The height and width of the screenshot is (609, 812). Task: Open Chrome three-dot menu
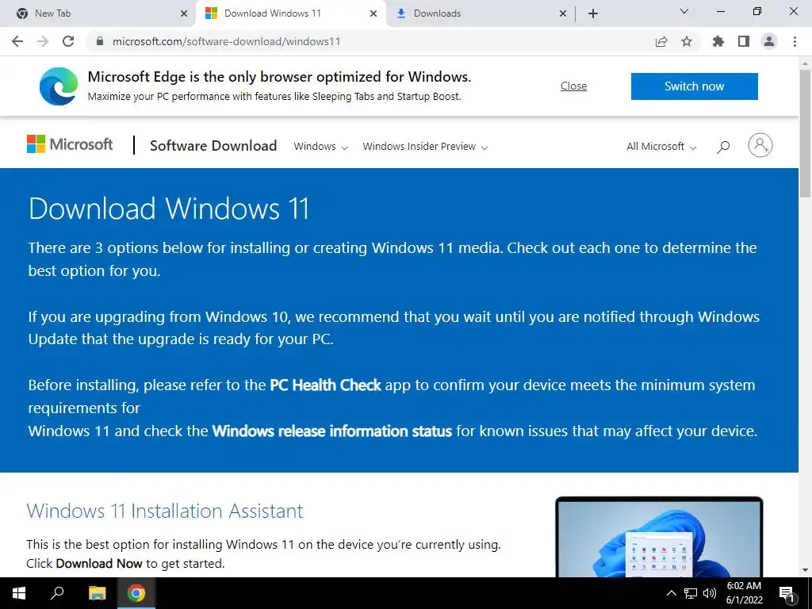(x=795, y=41)
